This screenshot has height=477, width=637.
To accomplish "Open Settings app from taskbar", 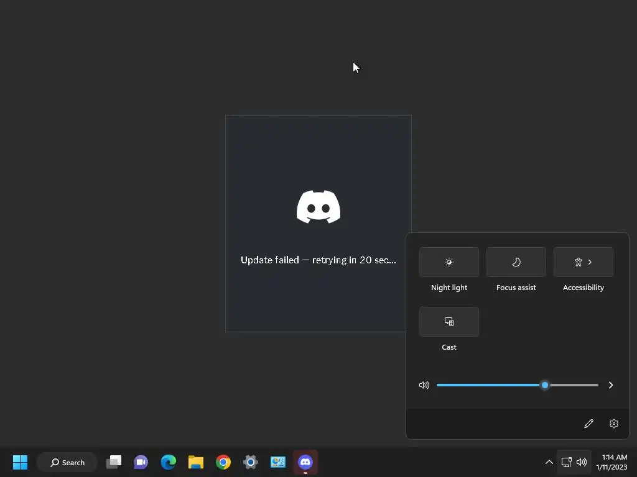I will click(251, 462).
